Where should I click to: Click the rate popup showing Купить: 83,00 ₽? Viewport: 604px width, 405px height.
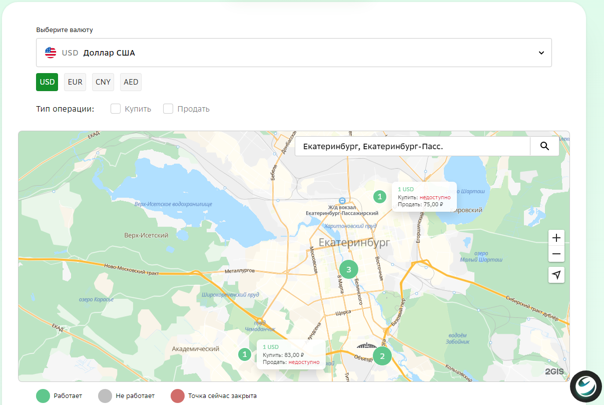pos(291,354)
